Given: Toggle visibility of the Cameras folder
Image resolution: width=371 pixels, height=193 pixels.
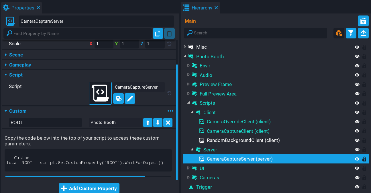Looking at the screenshot, I should (357, 178).
